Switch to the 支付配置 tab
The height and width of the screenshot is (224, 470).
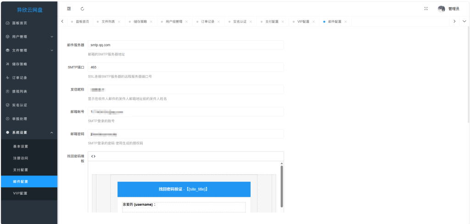tap(272, 22)
